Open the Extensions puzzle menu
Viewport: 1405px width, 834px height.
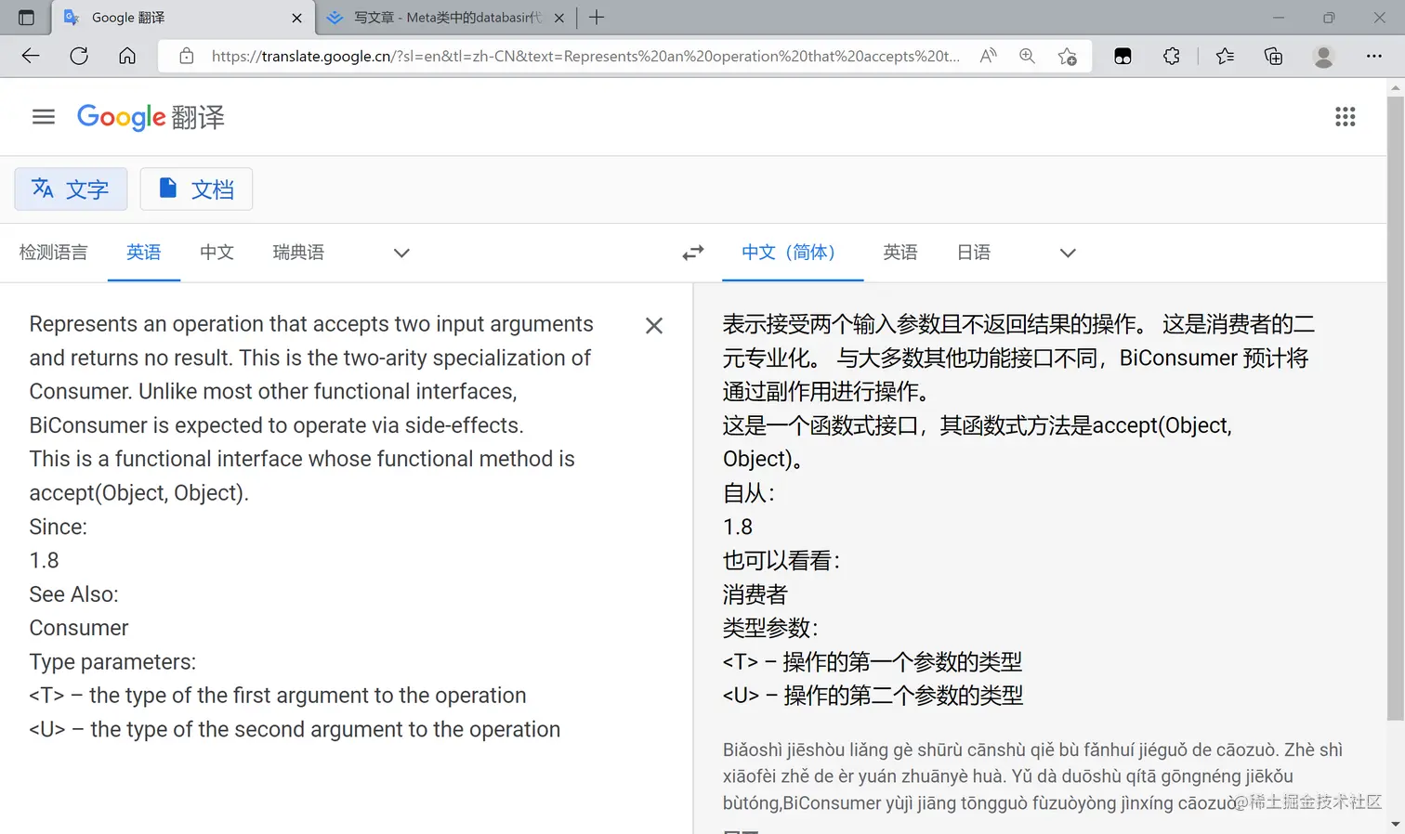coord(1172,56)
